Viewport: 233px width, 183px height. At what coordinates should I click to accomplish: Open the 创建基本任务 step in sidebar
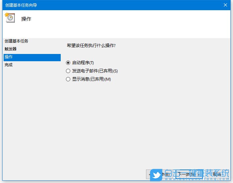point(16,41)
